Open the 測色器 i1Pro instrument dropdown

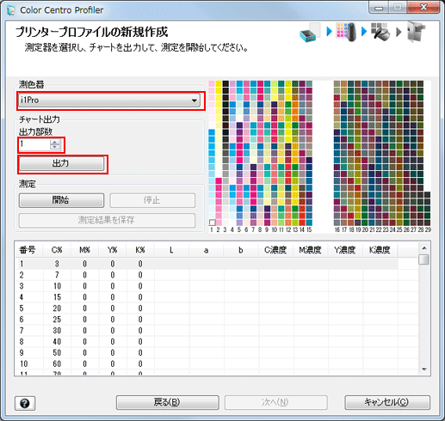point(109,101)
